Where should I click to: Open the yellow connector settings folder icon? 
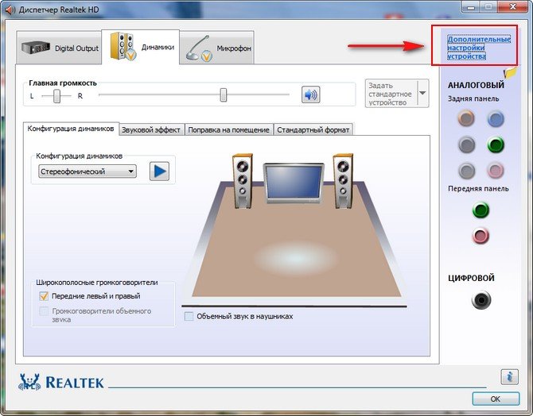[510, 72]
